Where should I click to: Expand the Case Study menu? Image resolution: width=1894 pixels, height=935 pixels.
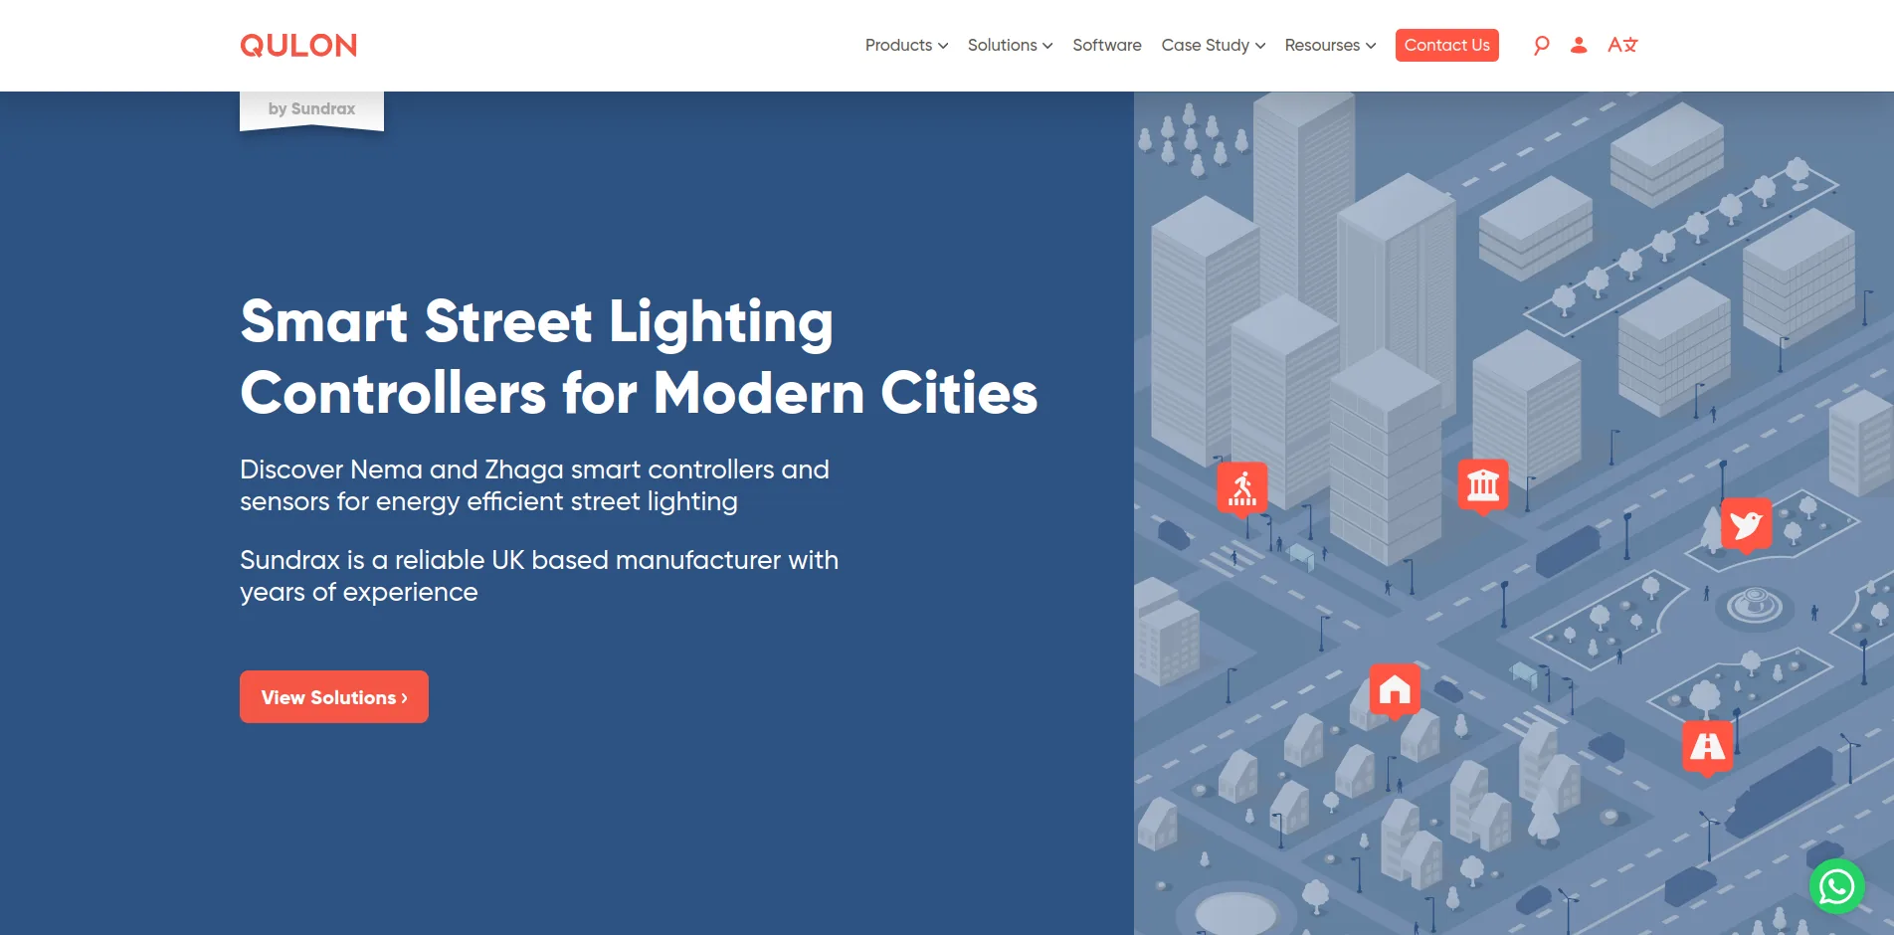point(1214,46)
